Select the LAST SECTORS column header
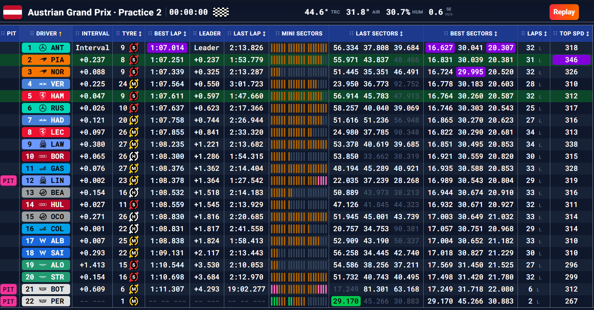The height and width of the screenshot is (310, 594). [x=377, y=34]
